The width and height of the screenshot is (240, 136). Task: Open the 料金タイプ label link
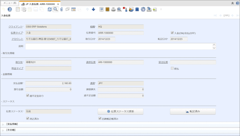coord(18,68)
